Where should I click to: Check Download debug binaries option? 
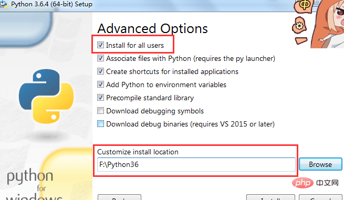point(100,124)
